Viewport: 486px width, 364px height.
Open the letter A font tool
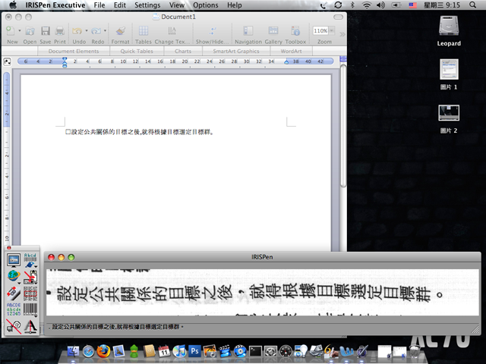(30, 326)
